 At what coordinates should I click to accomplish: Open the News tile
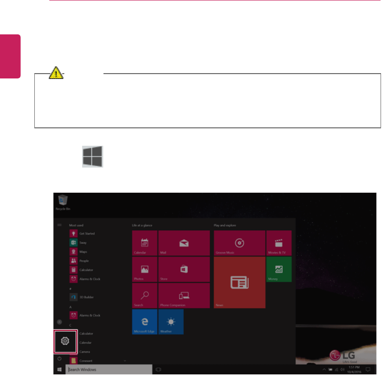click(x=239, y=282)
